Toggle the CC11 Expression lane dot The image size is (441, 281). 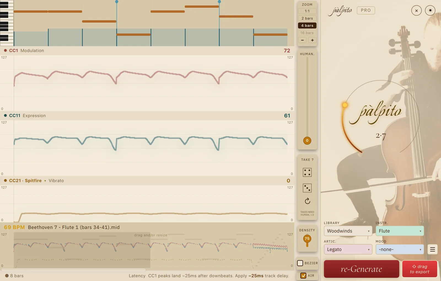pyautogui.click(x=5, y=115)
